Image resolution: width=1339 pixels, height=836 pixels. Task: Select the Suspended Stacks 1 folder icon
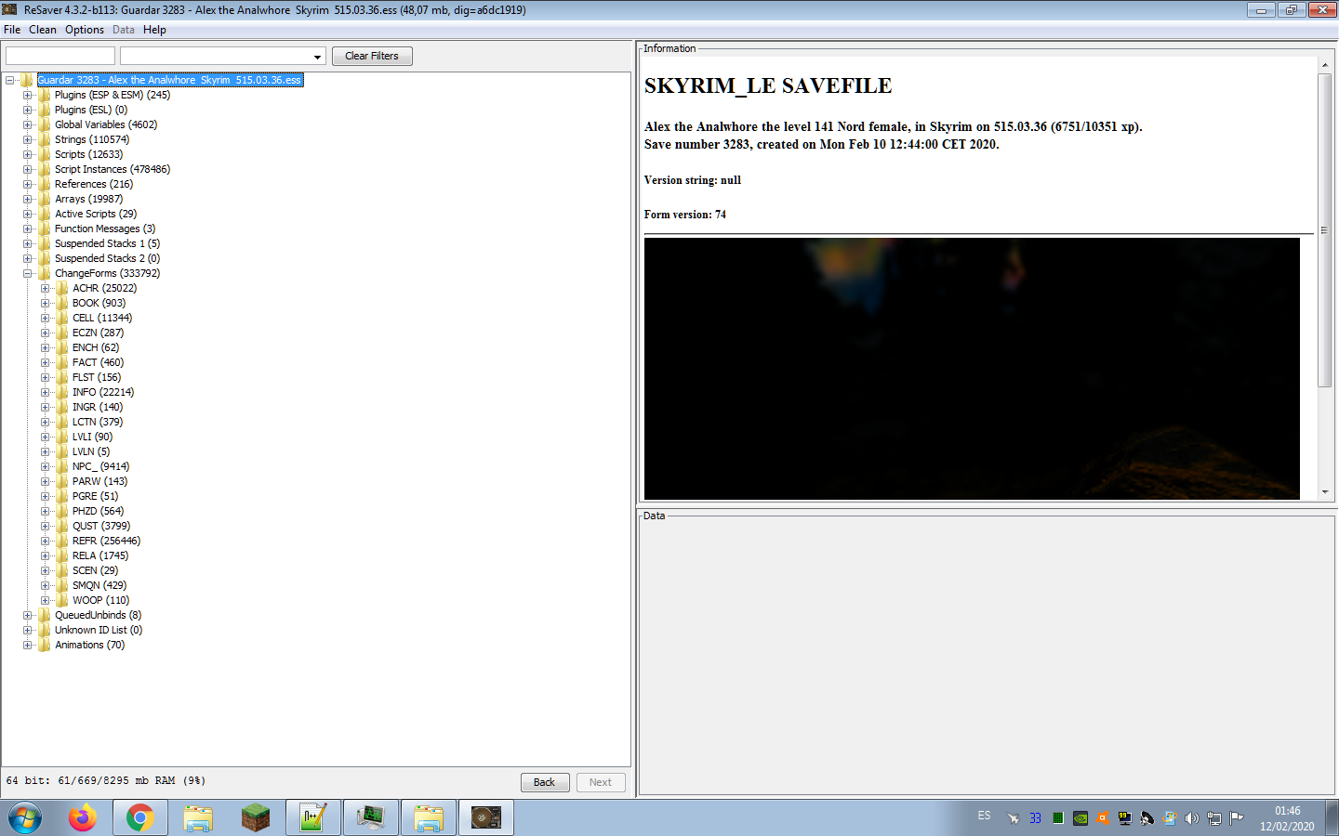tap(44, 243)
